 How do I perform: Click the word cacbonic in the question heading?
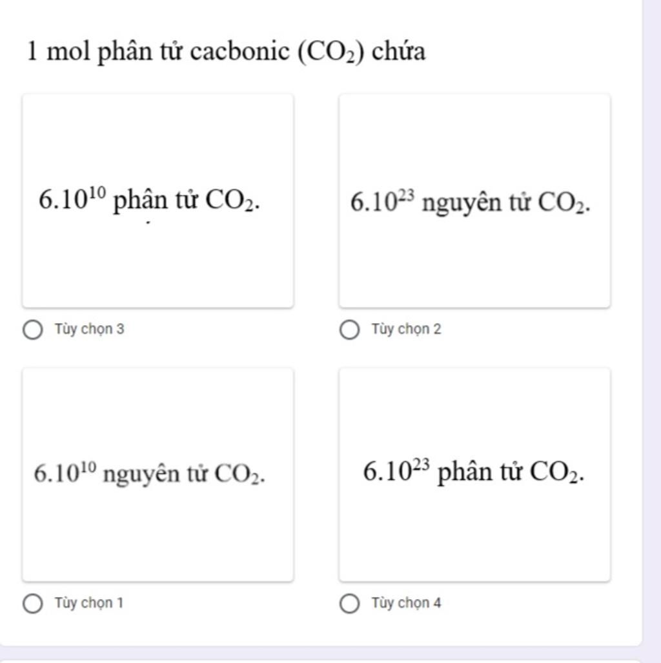click(x=240, y=51)
